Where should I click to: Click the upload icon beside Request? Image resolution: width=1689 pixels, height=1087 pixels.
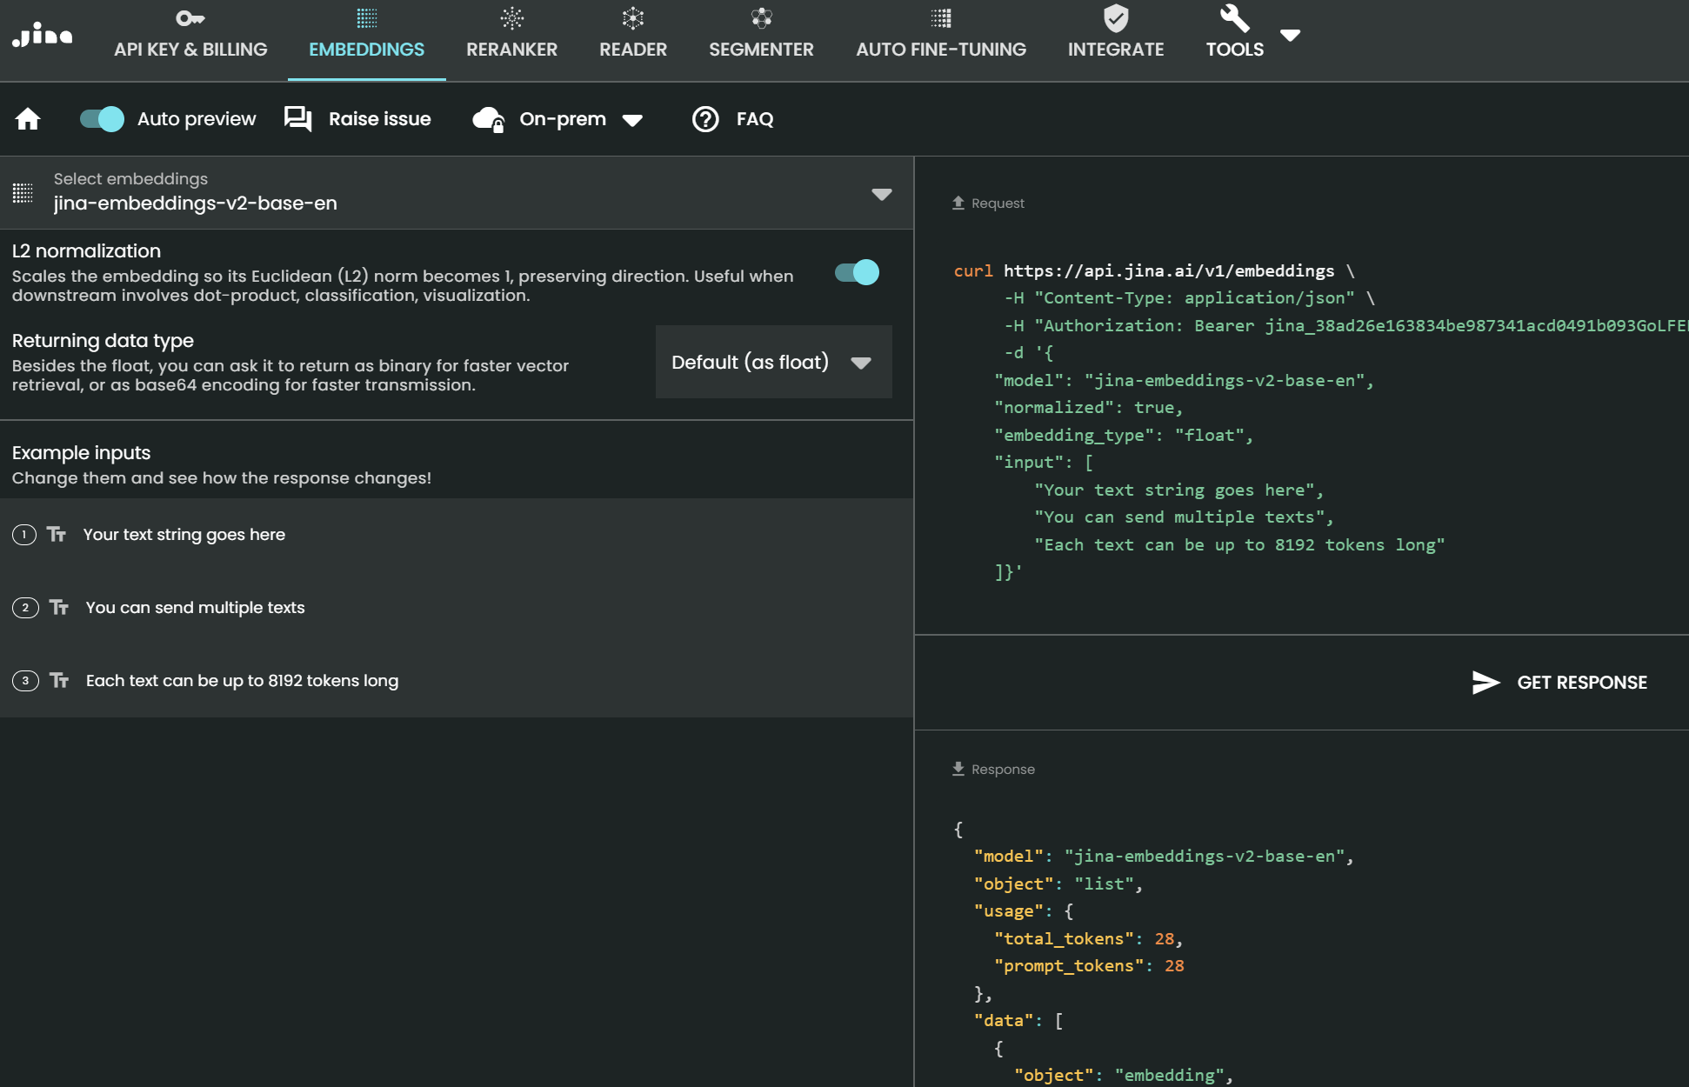[958, 203]
